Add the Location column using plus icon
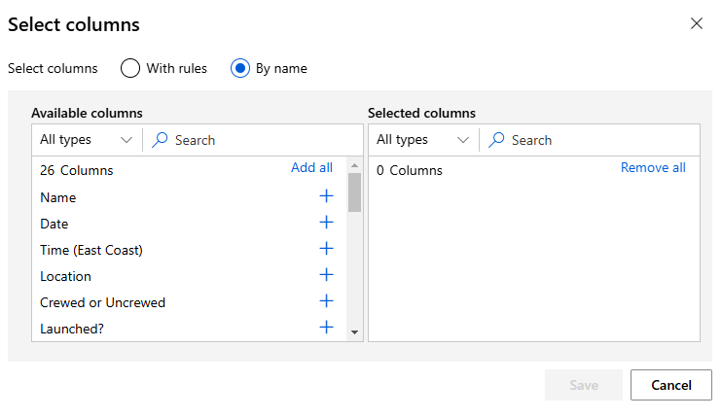This screenshot has width=722, height=418. click(326, 274)
